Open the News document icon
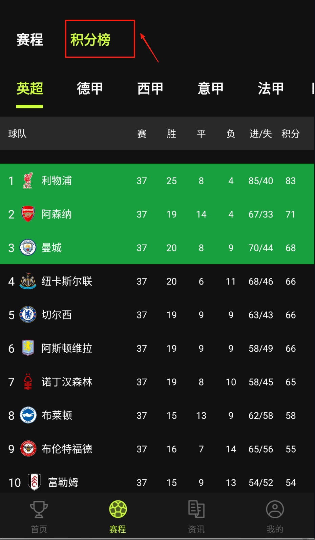 pos(196,509)
